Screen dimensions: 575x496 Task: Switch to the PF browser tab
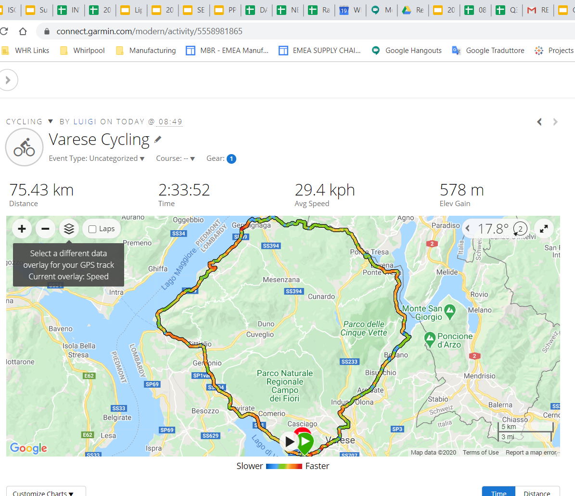coord(225,10)
